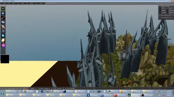Open the File menu
174x97 pixels.
tap(4, 3)
